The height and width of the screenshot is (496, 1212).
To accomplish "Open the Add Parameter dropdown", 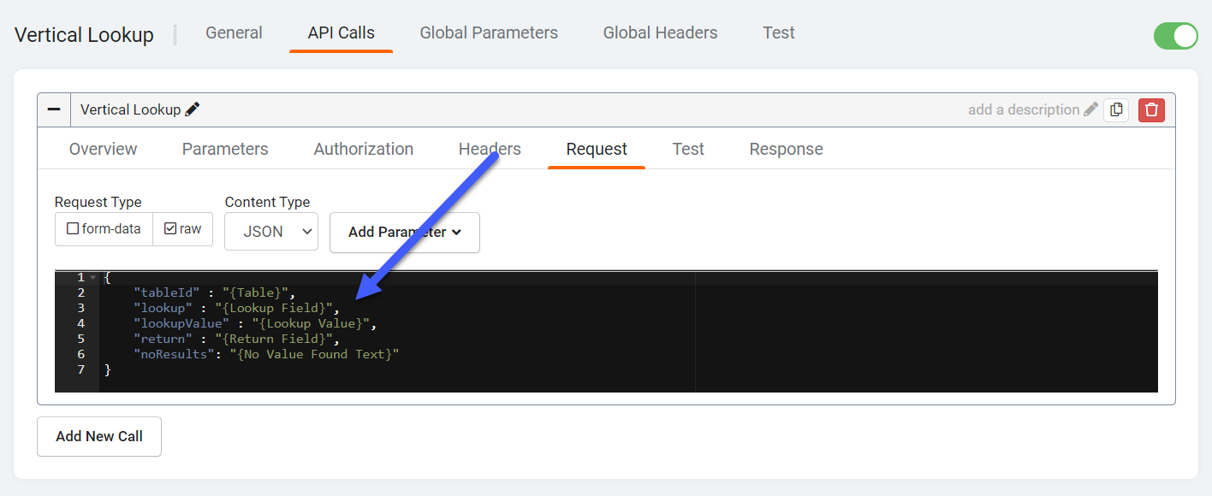I will pyautogui.click(x=405, y=233).
